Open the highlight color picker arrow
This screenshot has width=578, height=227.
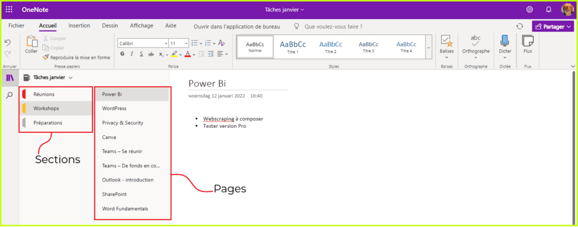coord(181,55)
